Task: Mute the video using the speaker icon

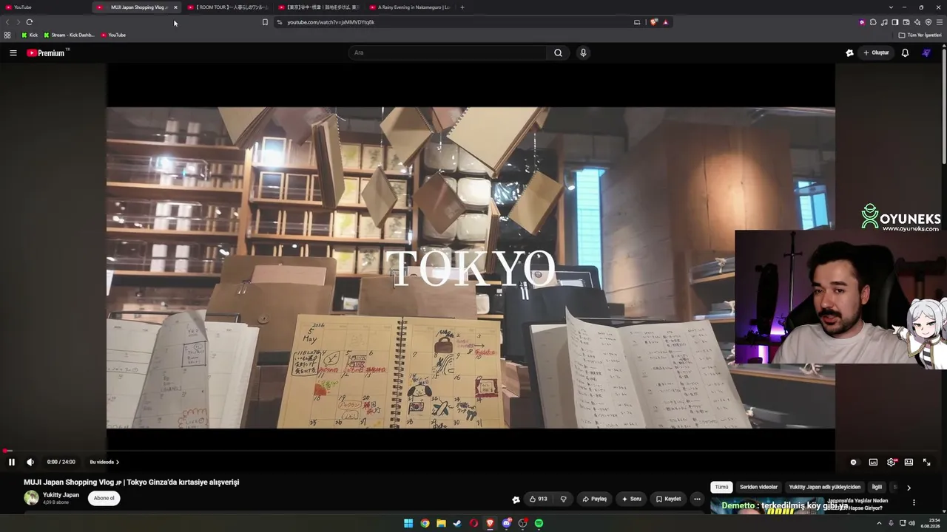Action: tap(30, 462)
